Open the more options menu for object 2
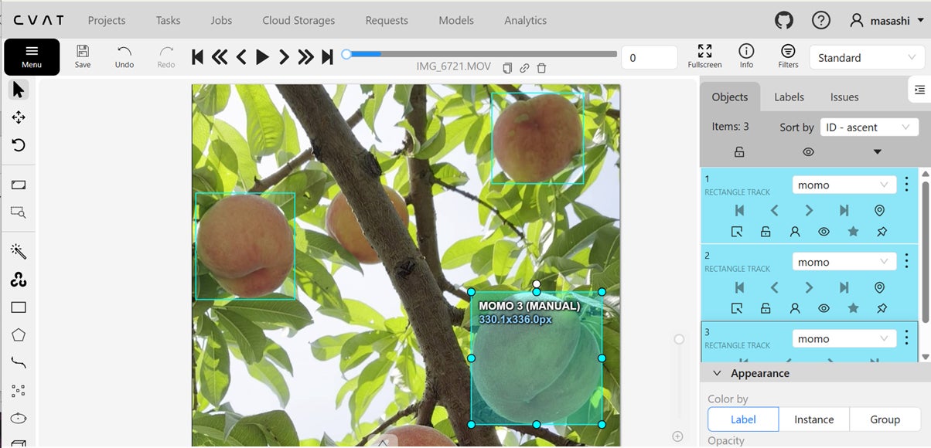931x448 pixels. pos(906,261)
